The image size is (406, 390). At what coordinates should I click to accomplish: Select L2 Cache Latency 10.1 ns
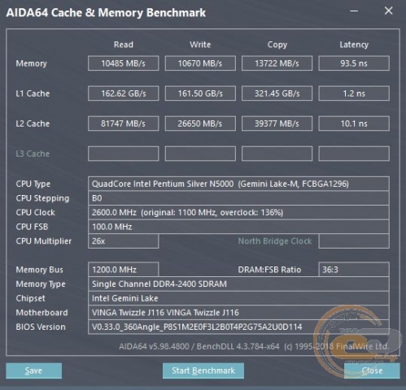354,123
